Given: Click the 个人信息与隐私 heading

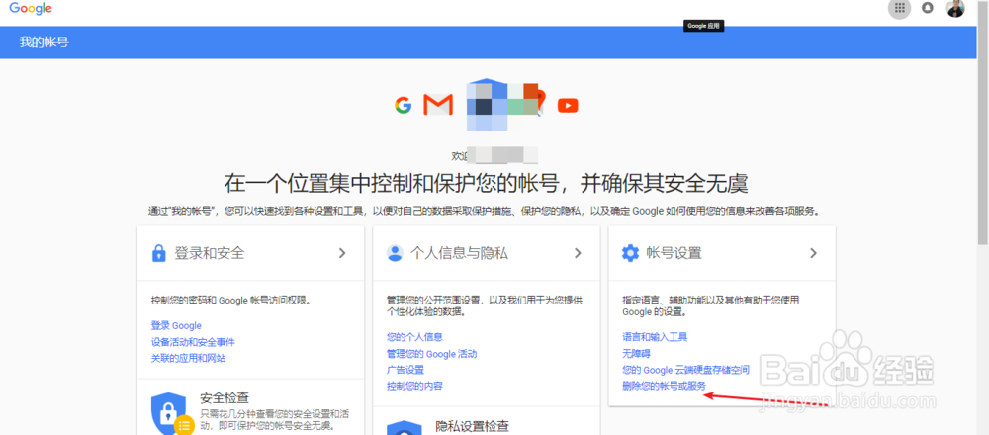Looking at the screenshot, I should pyautogui.click(x=459, y=253).
